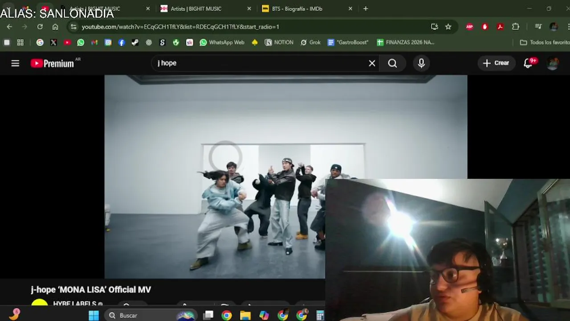Open Calculator from taskbar
The width and height of the screenshot is (570, 321).
[x=320, y=316]
